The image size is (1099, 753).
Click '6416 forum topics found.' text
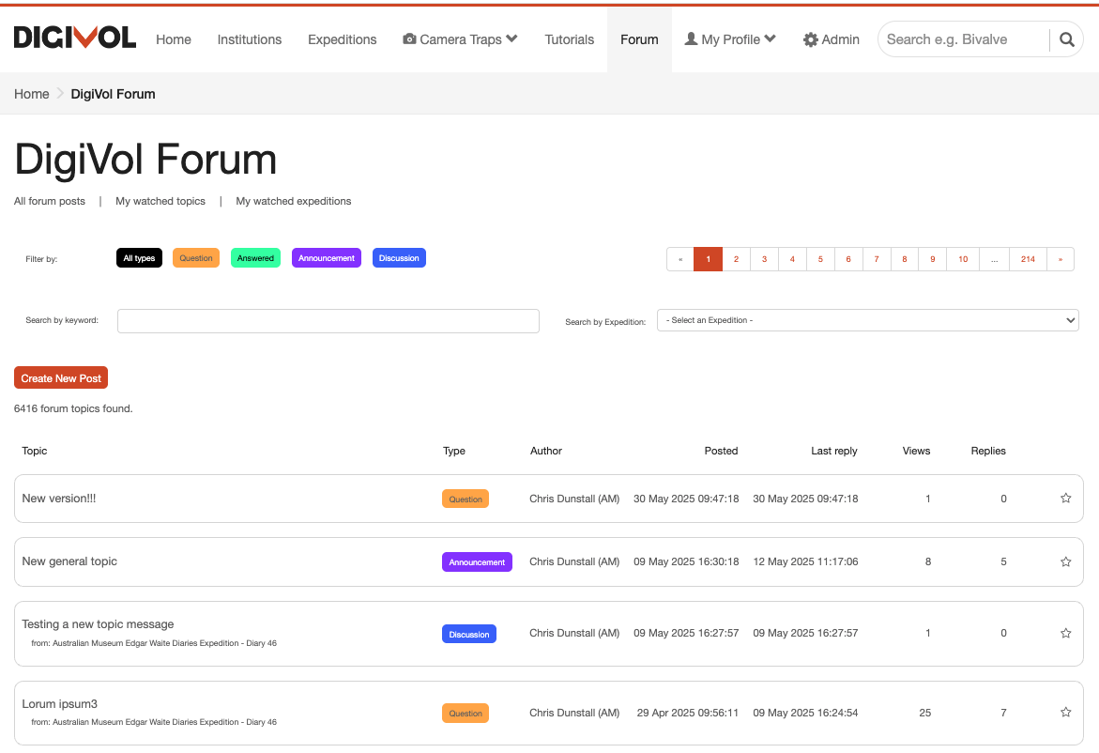click(x=73, y=408)
